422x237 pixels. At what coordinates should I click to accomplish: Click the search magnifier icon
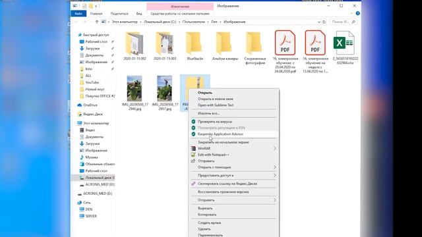(353, 22)
